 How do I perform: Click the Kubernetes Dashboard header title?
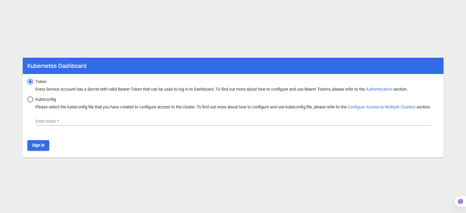click(x=57, y=66)
